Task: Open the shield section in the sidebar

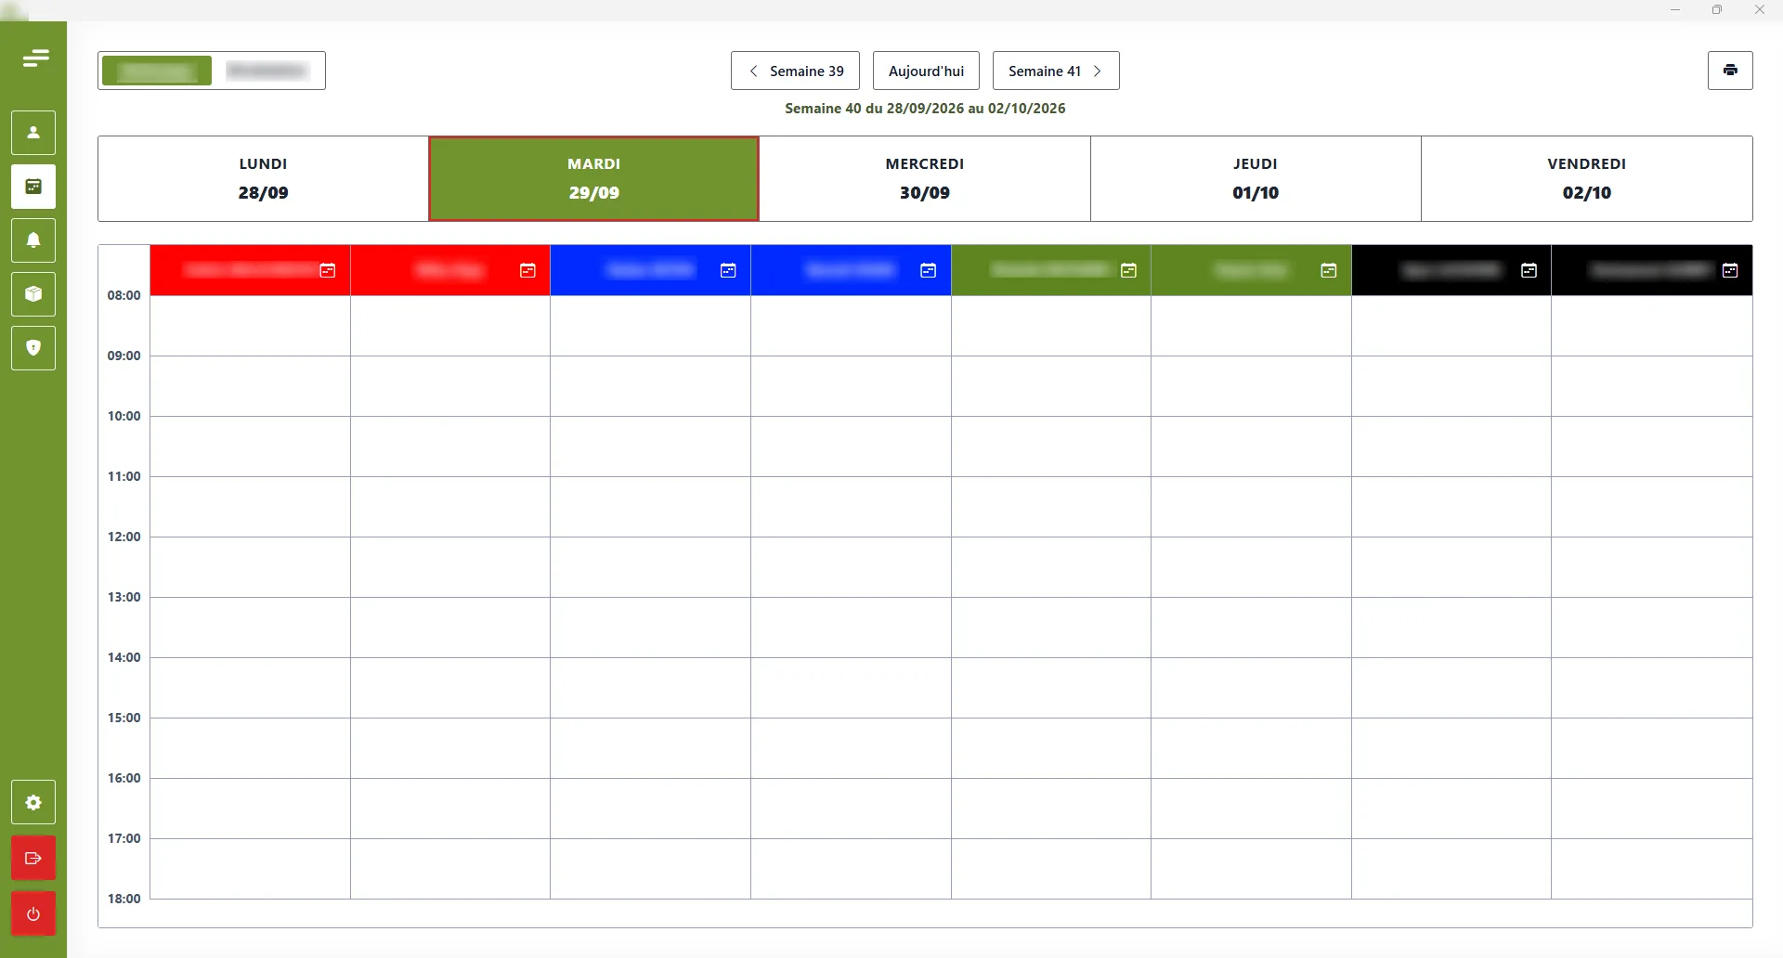Action: (33, 348)
